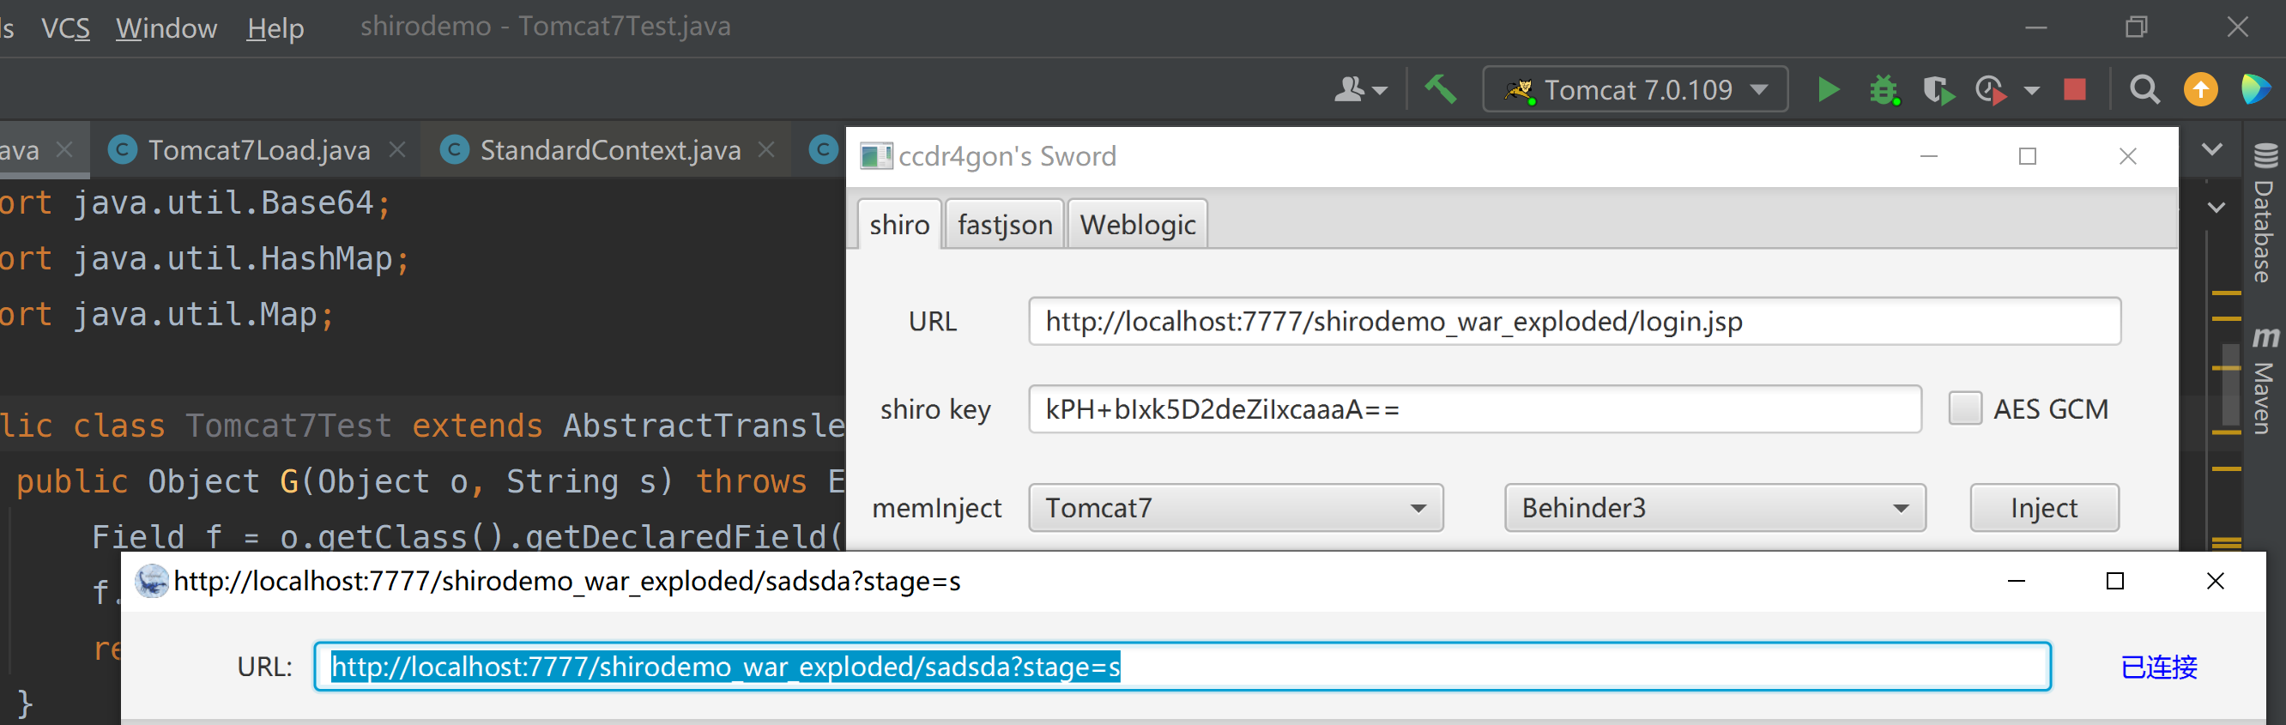Expand the Behinder3 shell type combo box
This screenshot has height=725, width=2286.
coord(1714,508)
